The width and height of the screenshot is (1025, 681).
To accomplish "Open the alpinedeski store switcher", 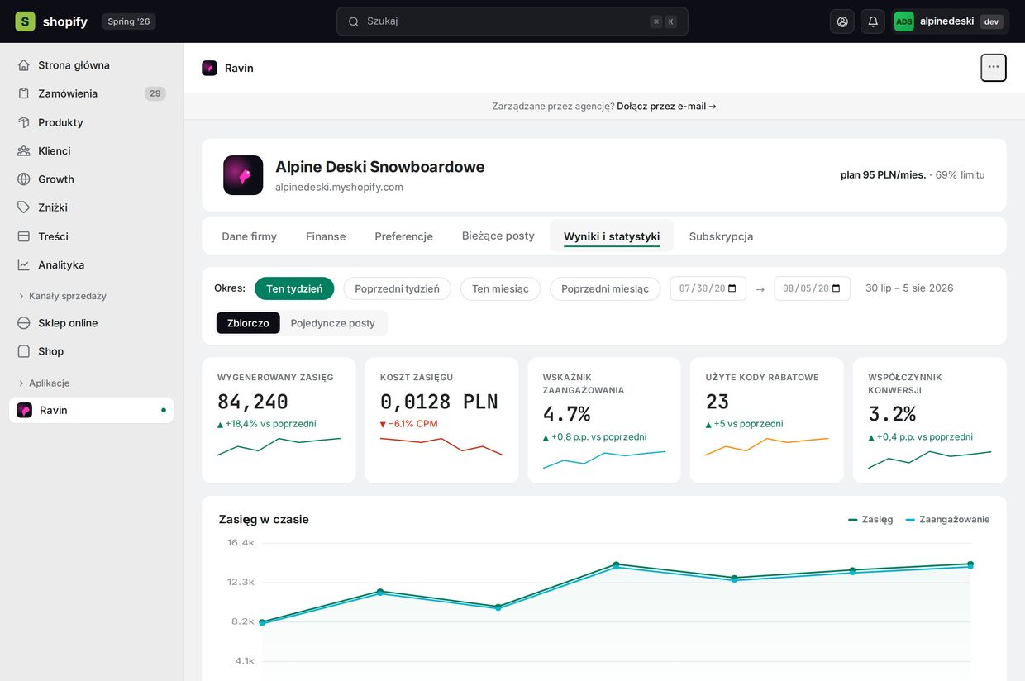I will tap(951, 21).
